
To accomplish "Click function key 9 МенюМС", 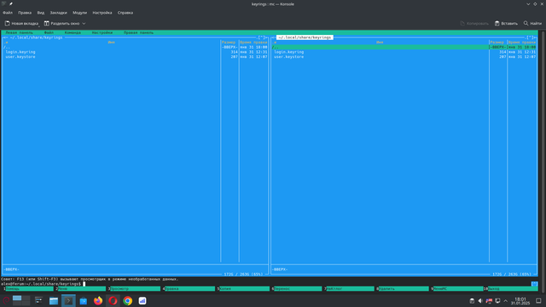I will point(459,288).
